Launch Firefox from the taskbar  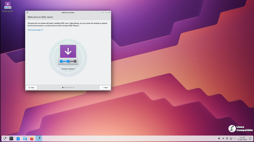(32, 138)
